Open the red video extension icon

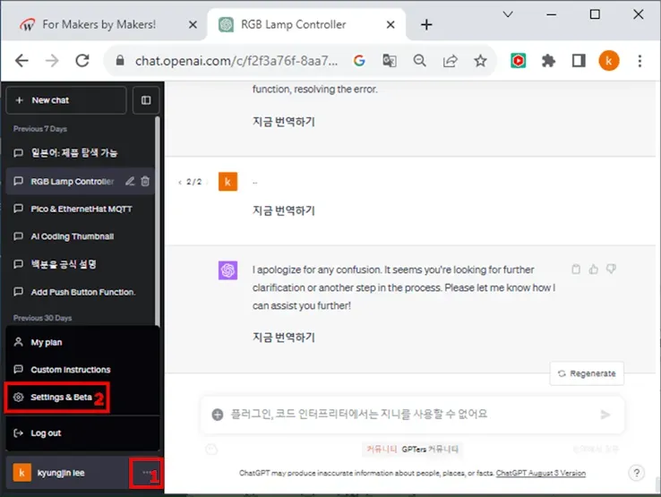click(518, 61)
